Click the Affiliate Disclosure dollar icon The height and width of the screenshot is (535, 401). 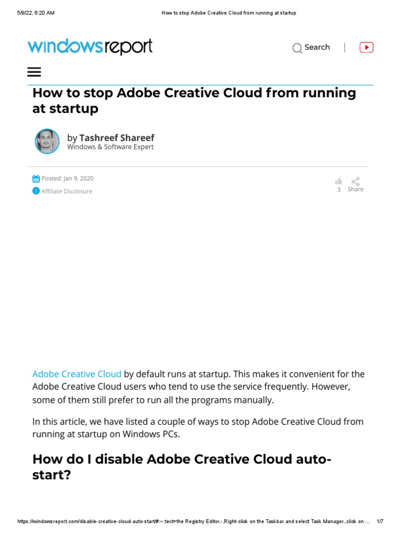(36, 191)
